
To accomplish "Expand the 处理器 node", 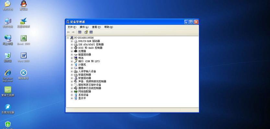I will pos(72,51).
